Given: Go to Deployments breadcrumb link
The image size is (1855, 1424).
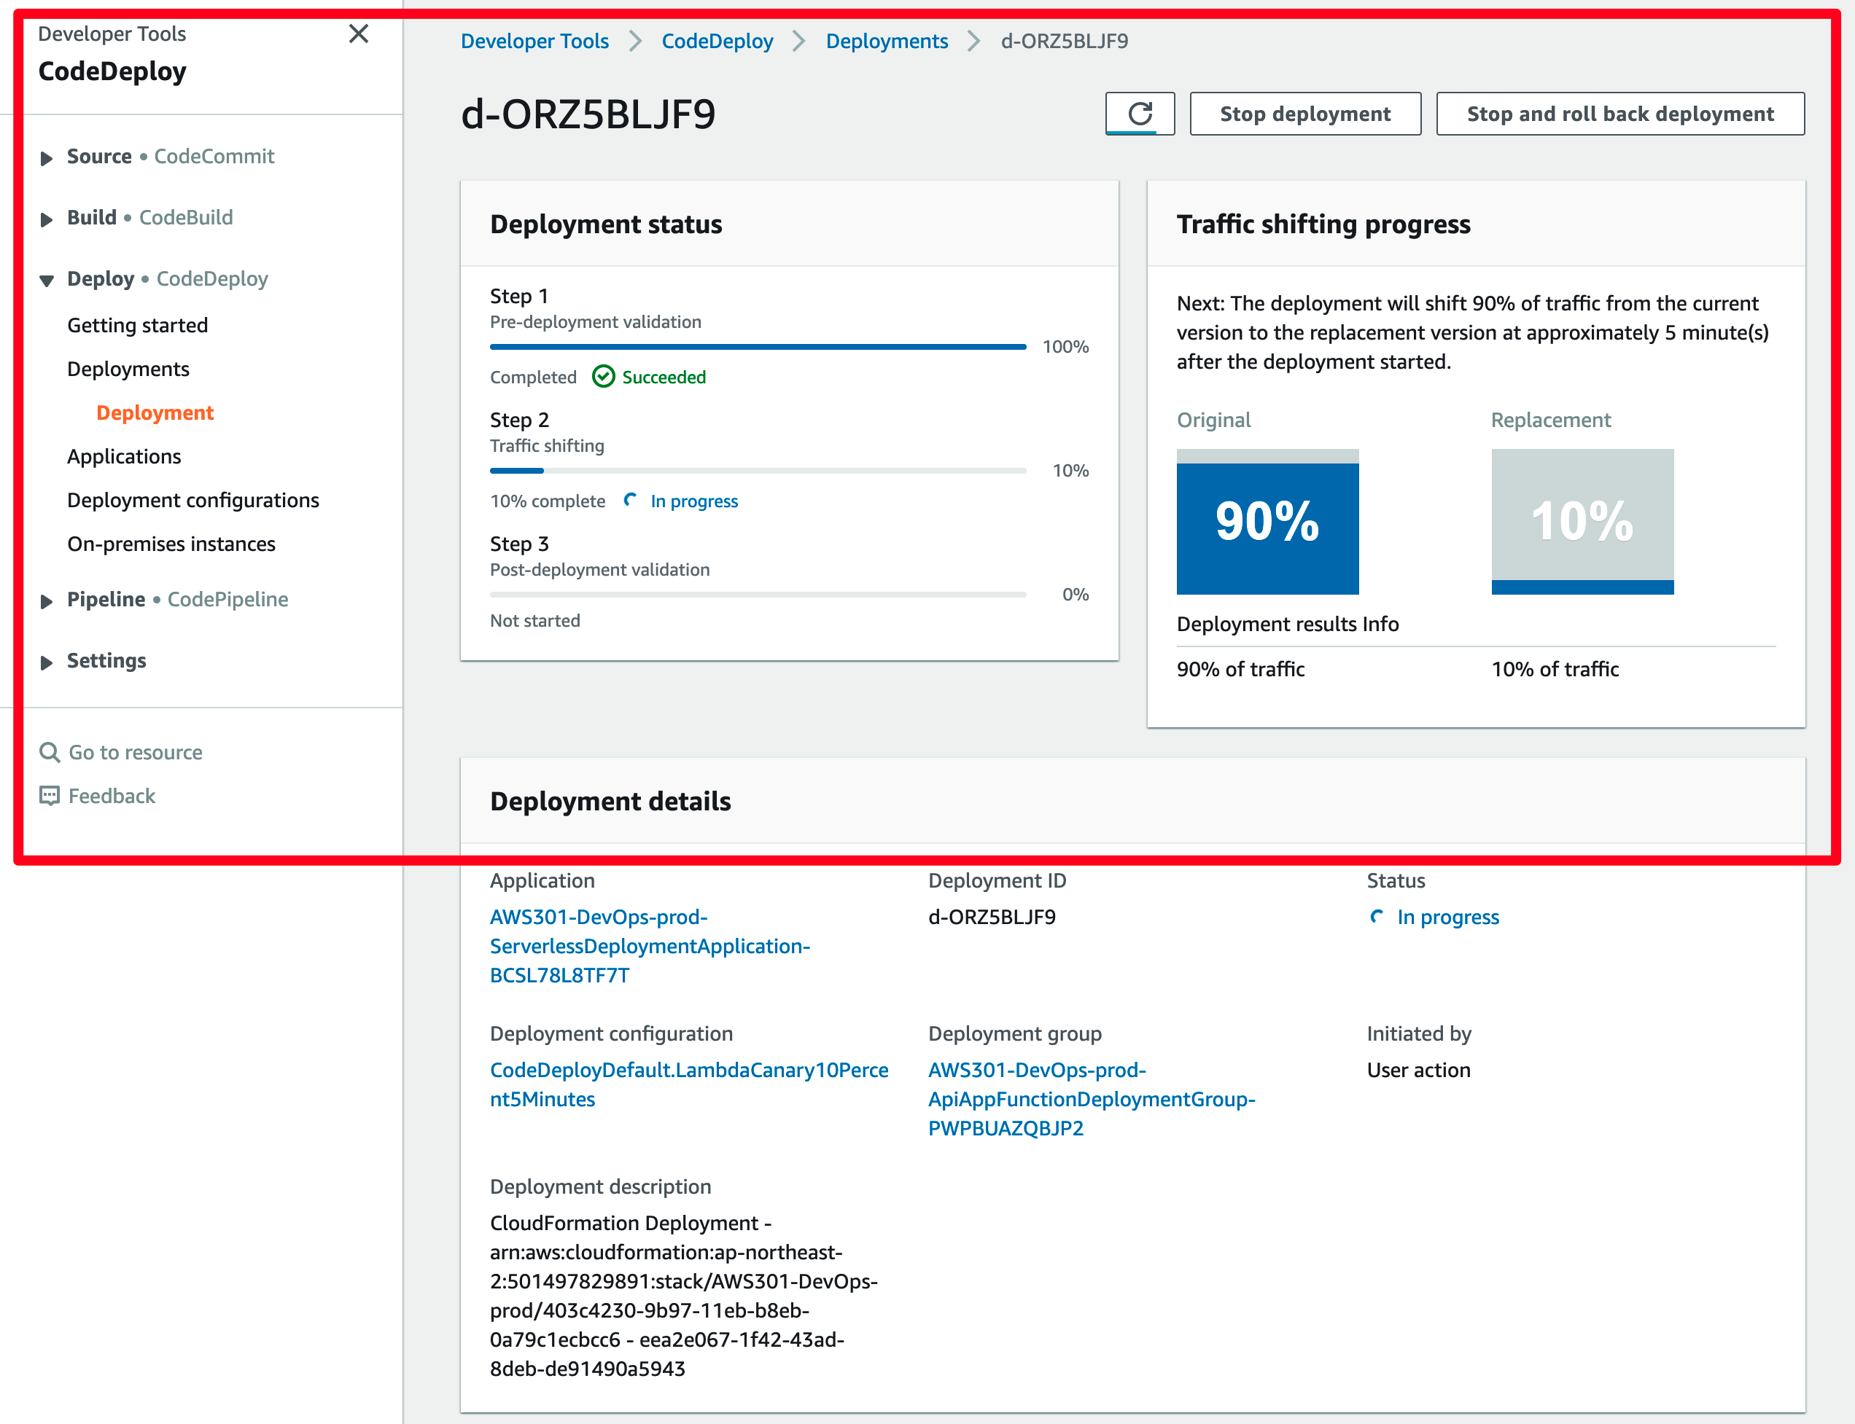Looking at the screenshot, I should [x=887, y=41].
